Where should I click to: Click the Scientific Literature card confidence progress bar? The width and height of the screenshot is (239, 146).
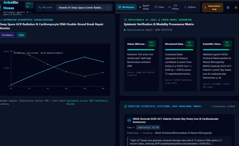pyautogui.click(x=217, y=50)
